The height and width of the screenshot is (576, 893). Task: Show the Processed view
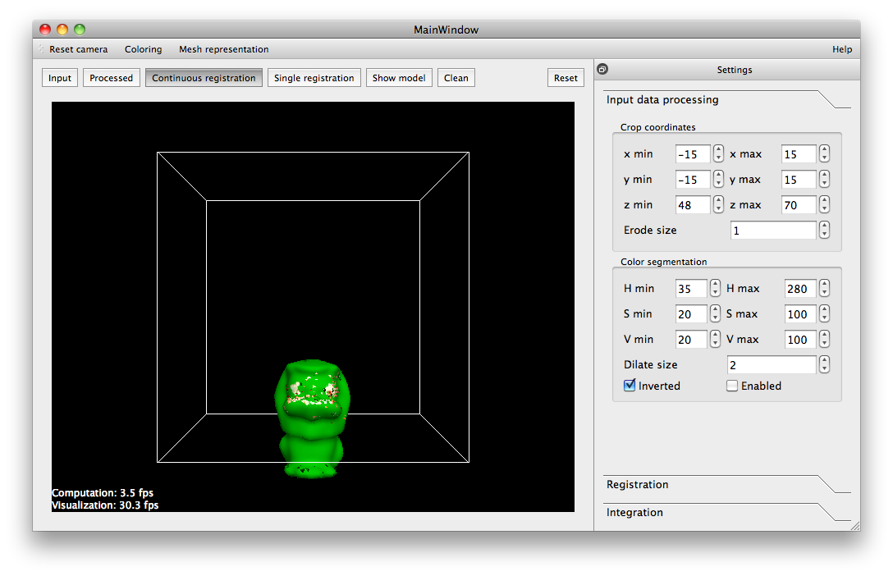(111, 78)
